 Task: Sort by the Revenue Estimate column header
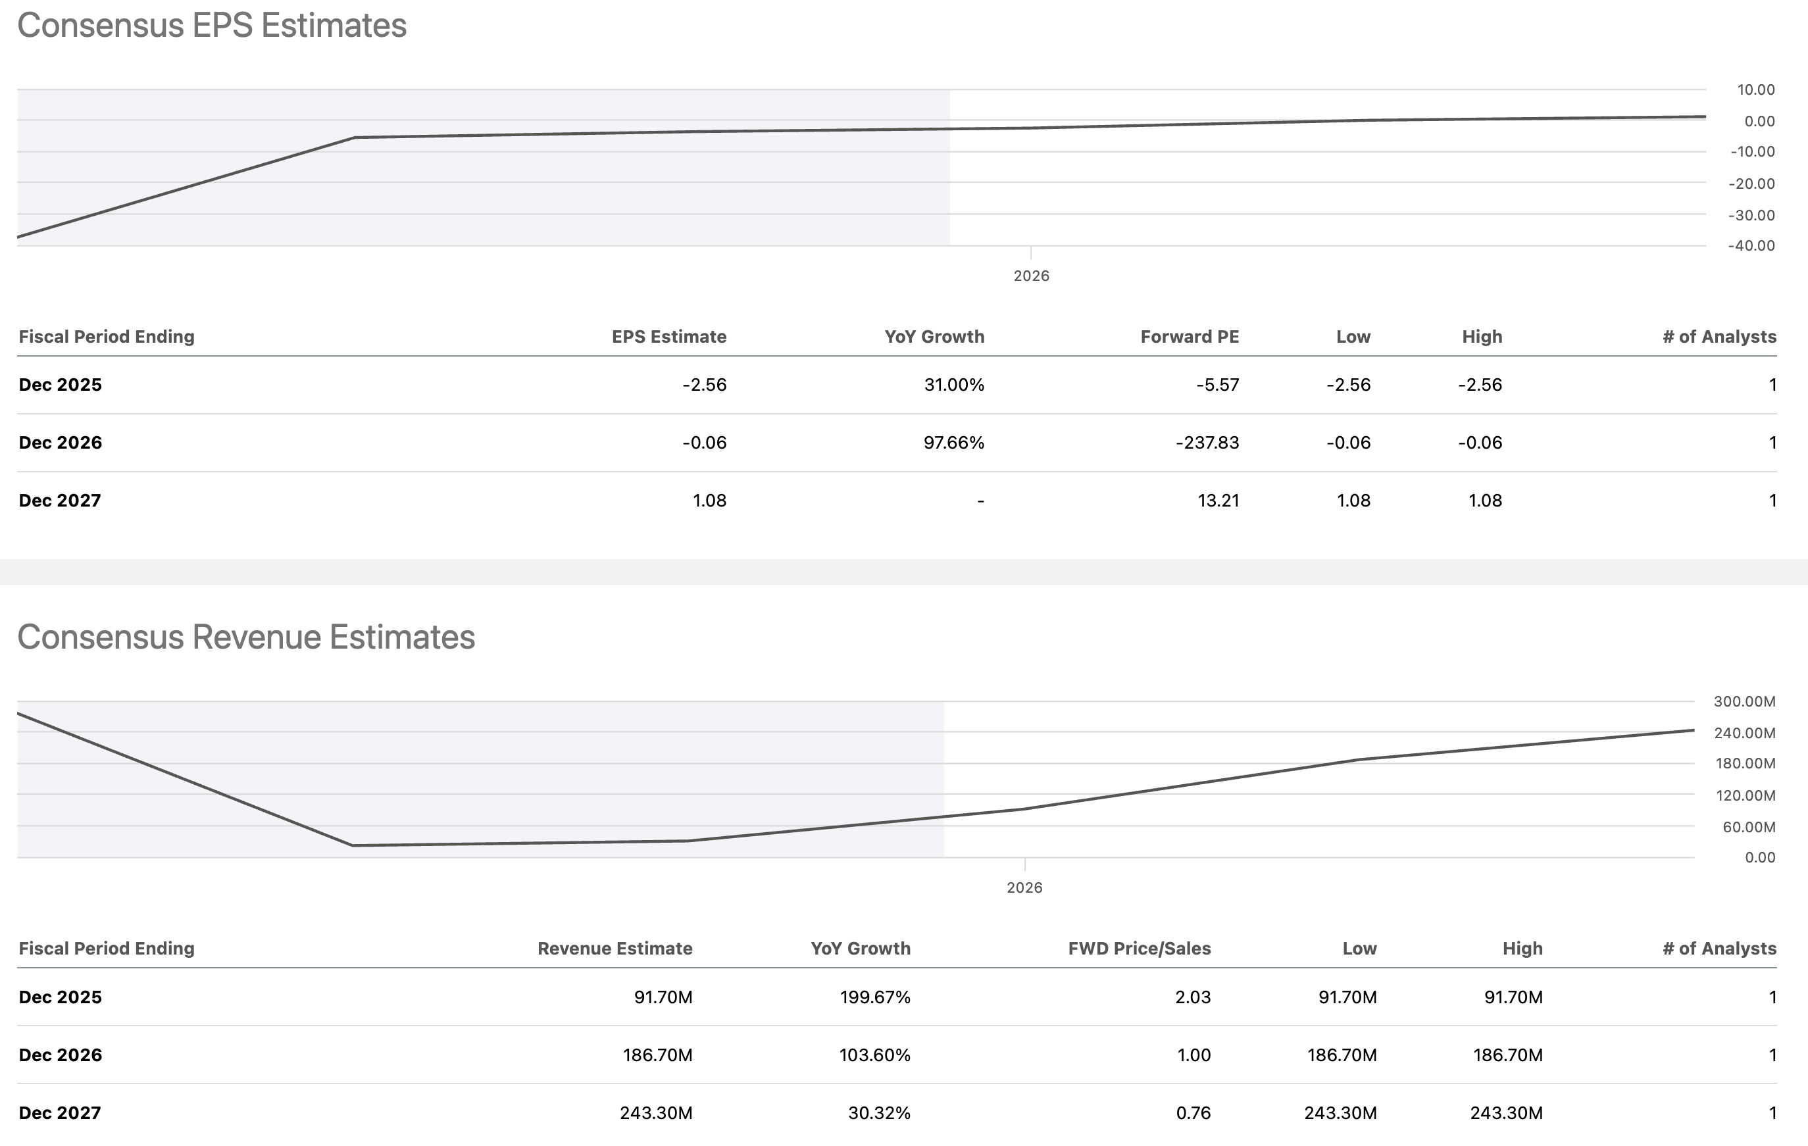click(615, 949)
